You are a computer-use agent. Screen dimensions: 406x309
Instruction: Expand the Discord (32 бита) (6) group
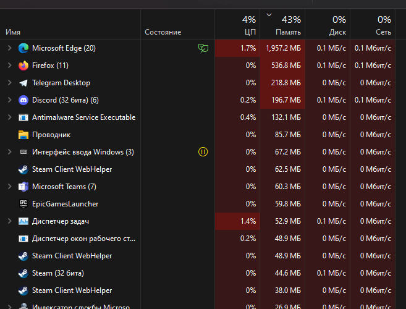(x=10, y=100)
